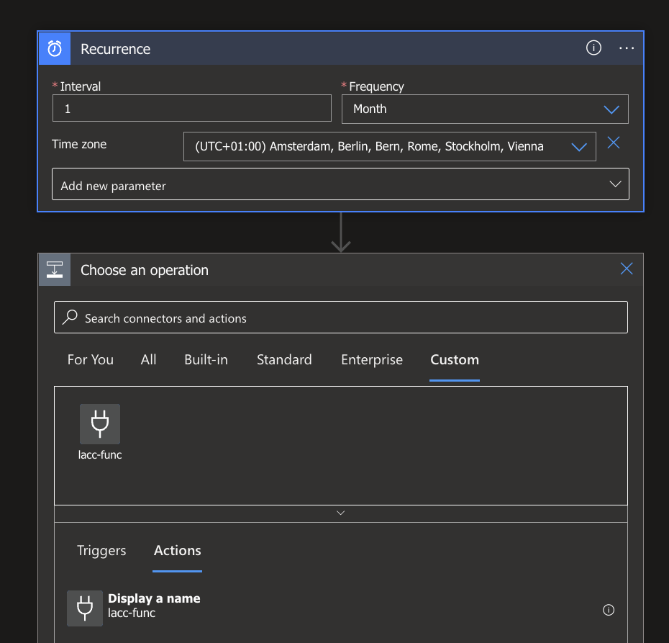
Task: Click the Display a name action icon
Action: (x=85, y=608)
